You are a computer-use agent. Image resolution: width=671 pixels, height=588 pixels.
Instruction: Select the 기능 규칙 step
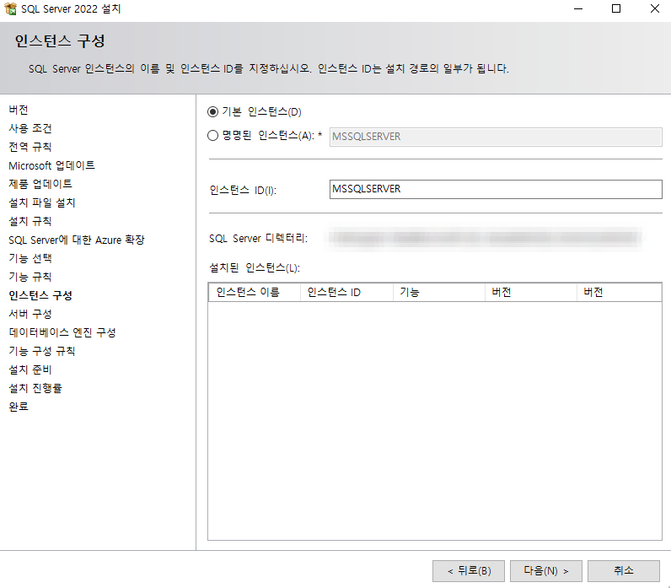coord(30,277)
